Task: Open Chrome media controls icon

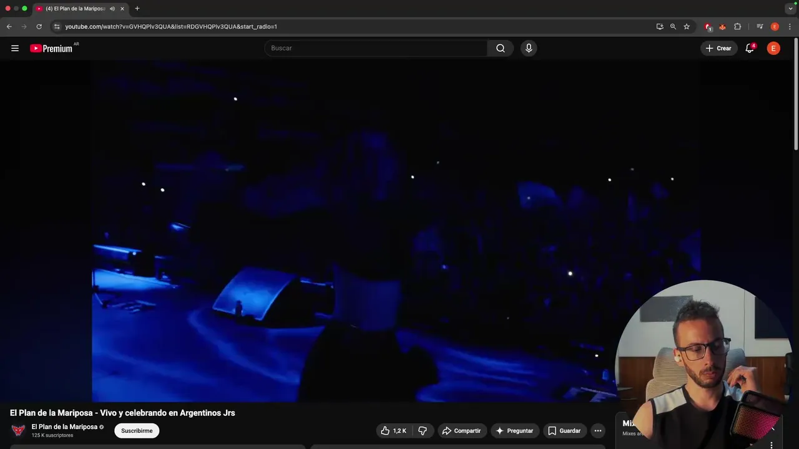Action: click(760, 26)
